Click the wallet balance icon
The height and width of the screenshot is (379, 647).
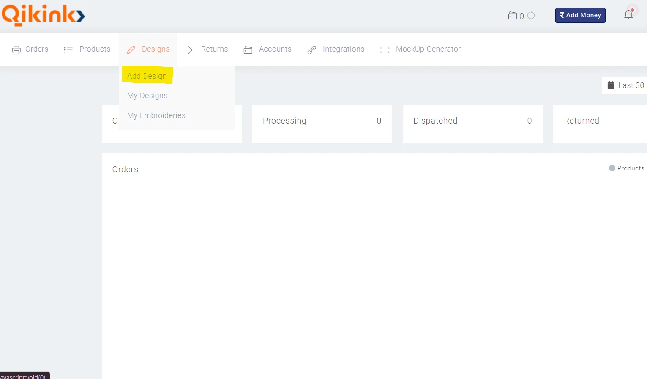coord(512,16)
